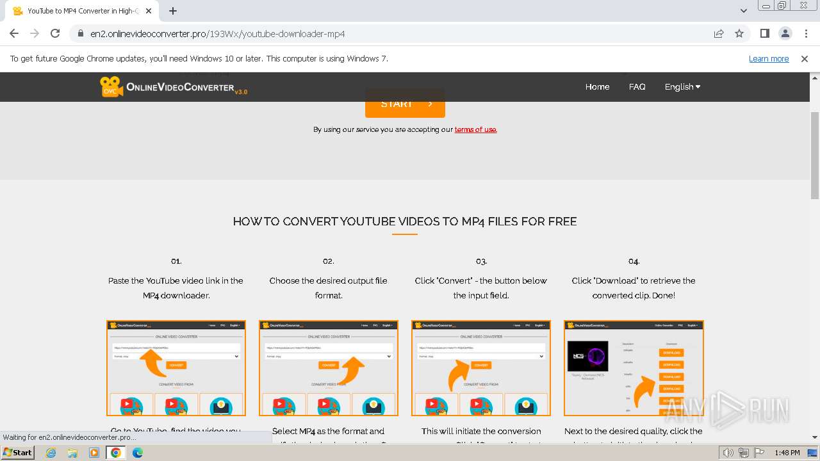The height and width of the screenshot is (461, 820).
Task: Open Windows Media Player taskbar icon
Action: coord(94,453)
